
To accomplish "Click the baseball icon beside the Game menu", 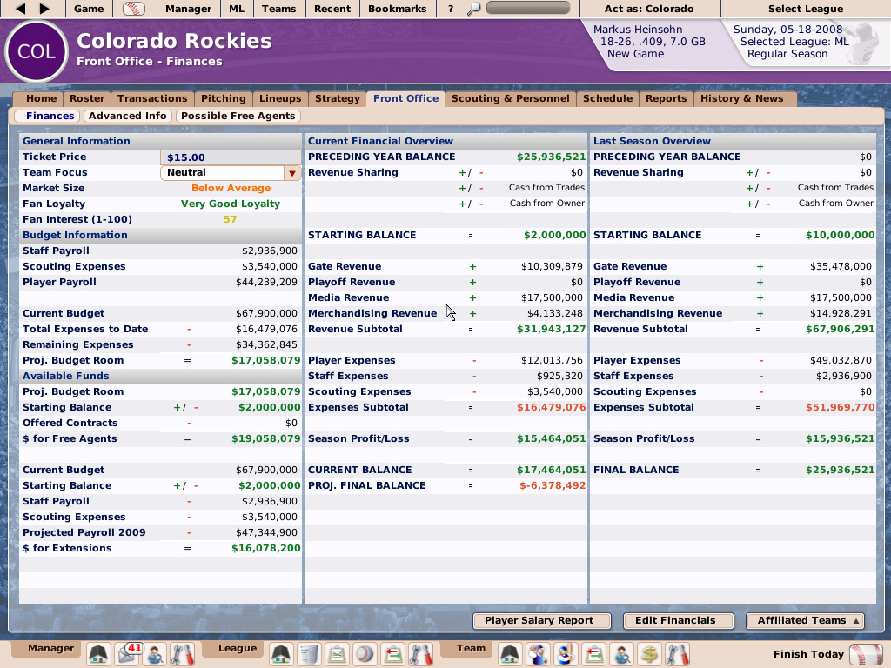I will coord(133,9).
